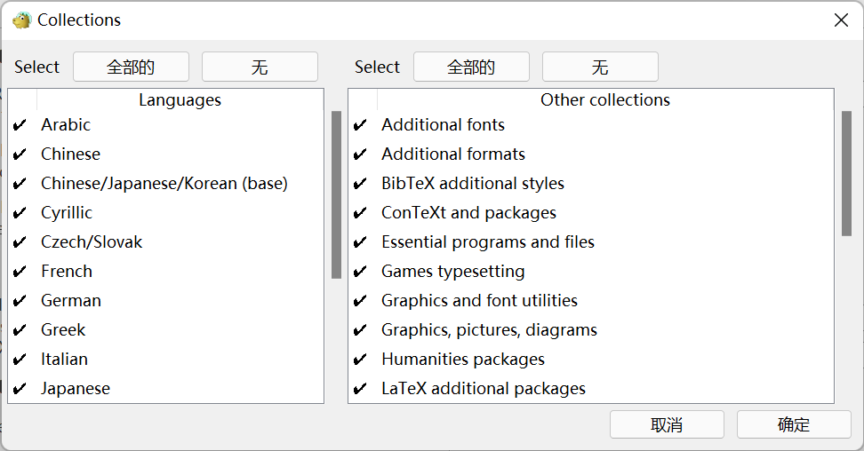Select ConTeXt and packages text
Viewport: 864px width, 451px height.
(469, 212)
